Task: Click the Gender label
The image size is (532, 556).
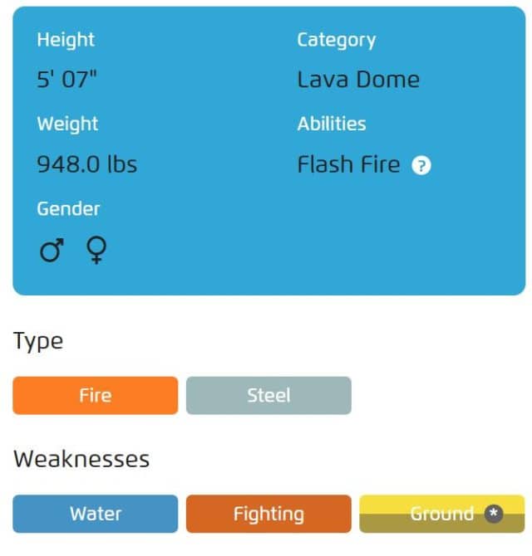Action: click(x=68, y=209)
